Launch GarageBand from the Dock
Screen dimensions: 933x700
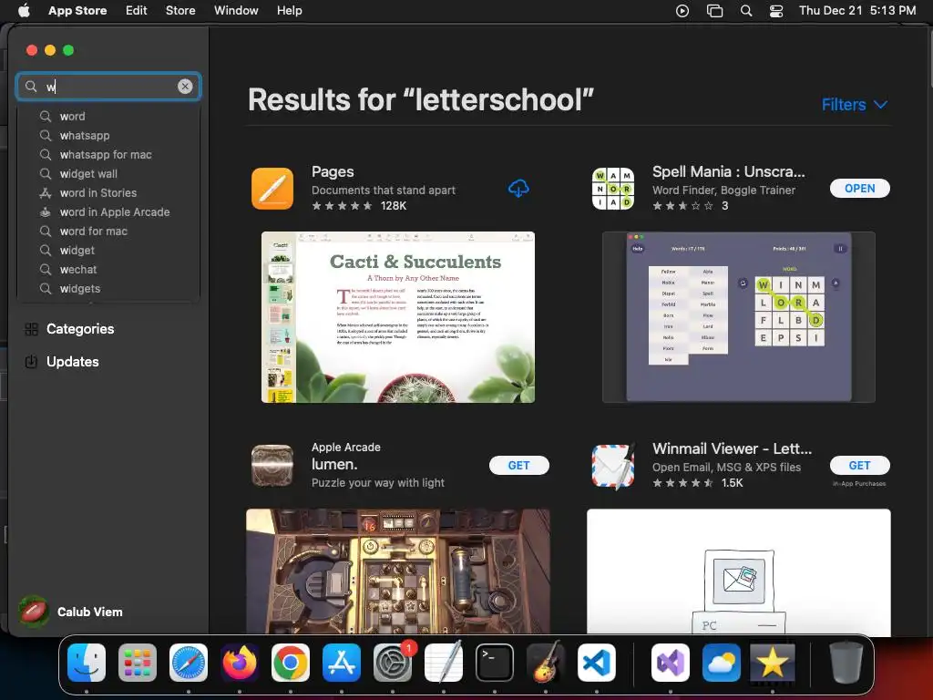(546, 662)
